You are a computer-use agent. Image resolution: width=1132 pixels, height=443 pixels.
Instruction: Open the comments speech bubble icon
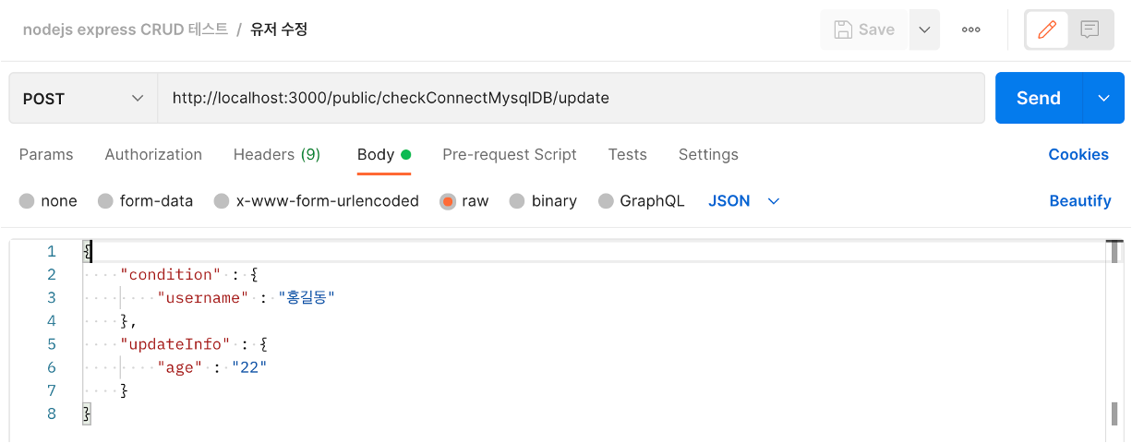click(1090, 30)
